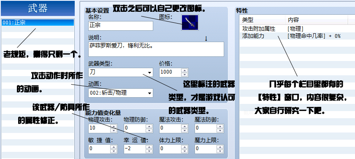Click the 魔法防御 value field
This screenshot has width=355, height=159.
[206, 128]
